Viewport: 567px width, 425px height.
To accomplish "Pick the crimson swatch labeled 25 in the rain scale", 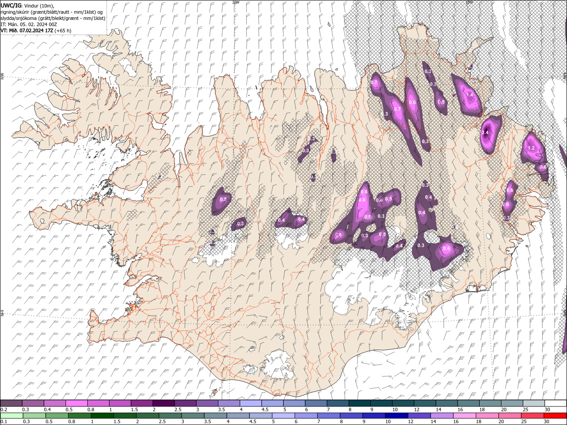I will point(532,416).
